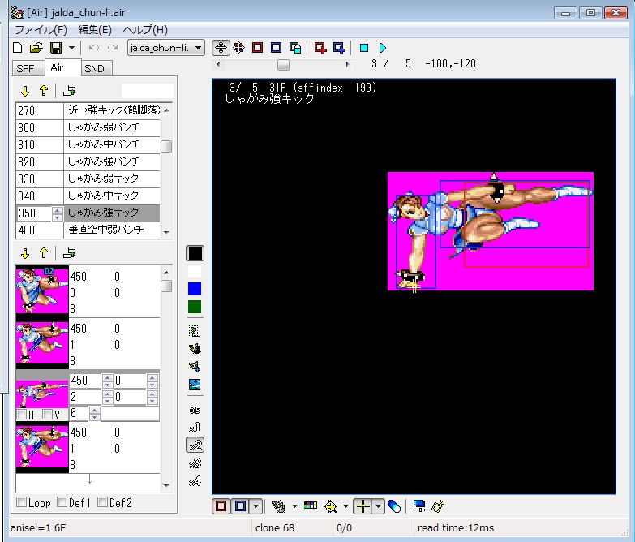The image size is (635, 542).
Task: Click the frame time 6 spinner
Action: 94,414
